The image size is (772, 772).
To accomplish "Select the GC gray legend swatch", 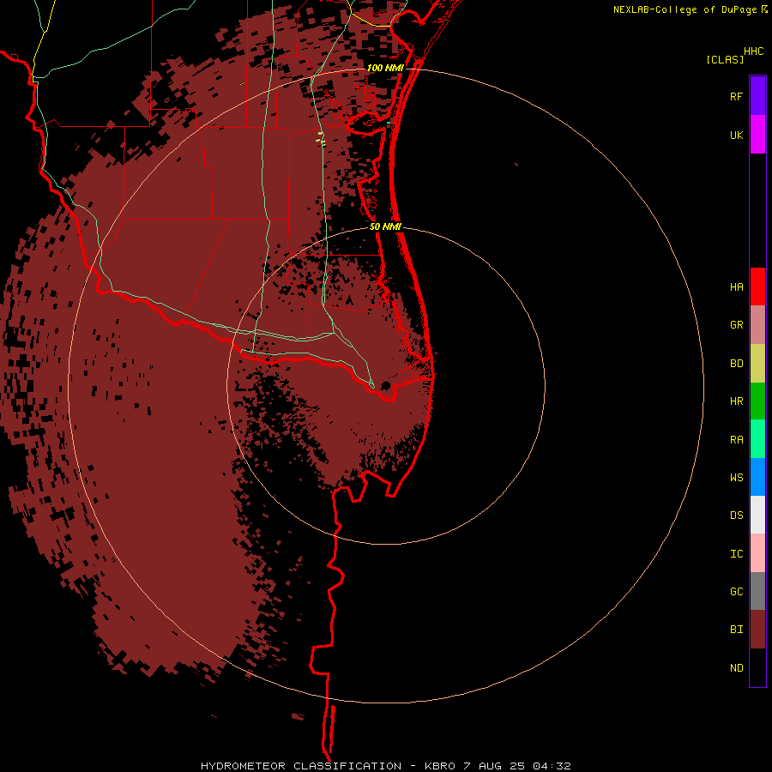I will tap(757, 591).
